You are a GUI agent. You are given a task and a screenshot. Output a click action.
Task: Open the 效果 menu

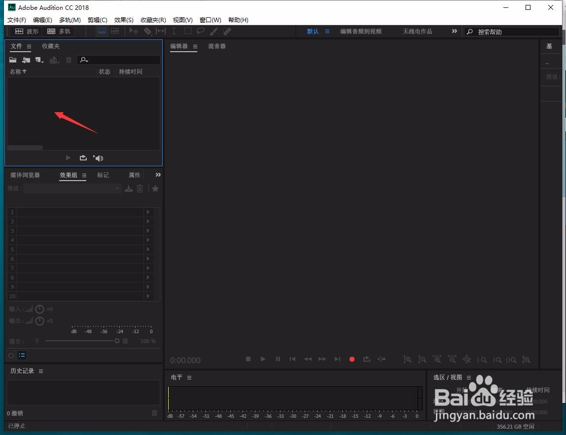point(124,20)
